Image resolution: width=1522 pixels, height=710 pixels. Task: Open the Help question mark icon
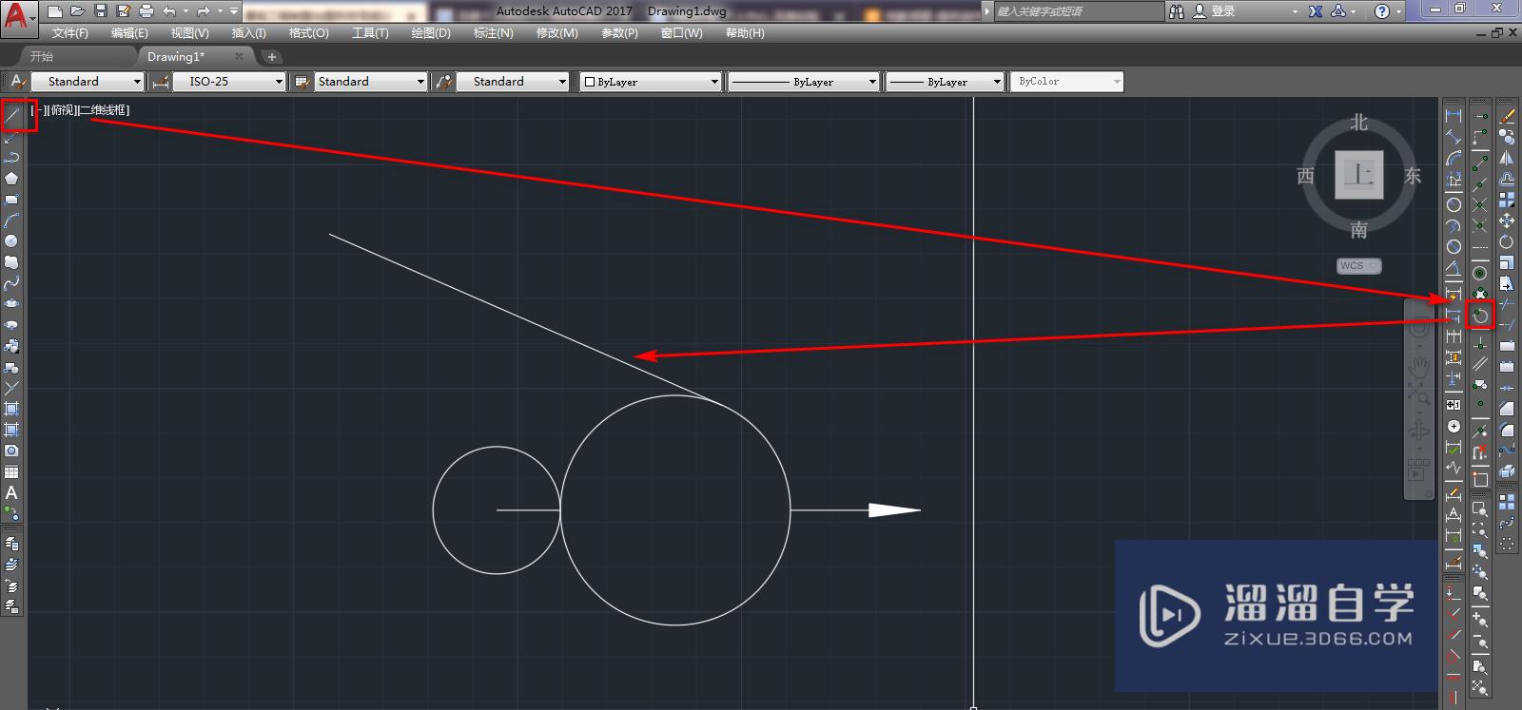[x=1382, y=11]
